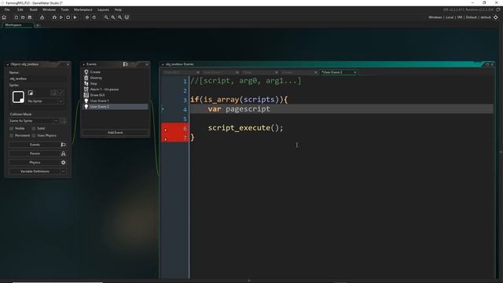Screen dimensions: 503x283
Task: Click the Stop toolbar icon
Action: click(68, 17)
